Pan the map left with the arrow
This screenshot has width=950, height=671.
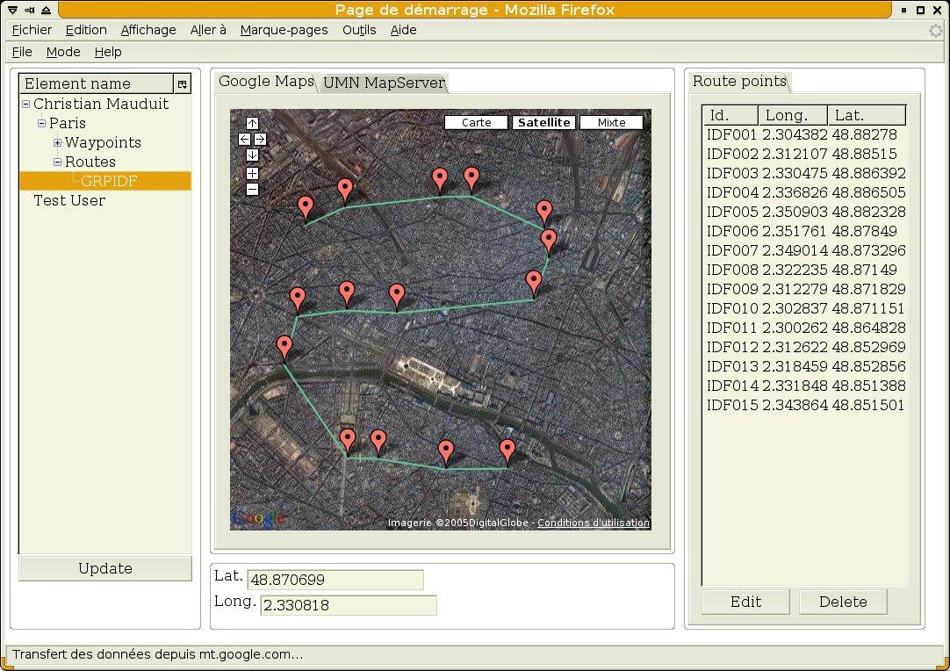(244, 140)
